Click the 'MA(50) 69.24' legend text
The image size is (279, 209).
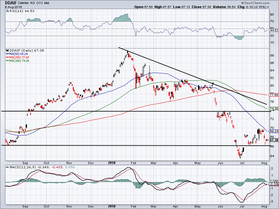pos(18,54)
